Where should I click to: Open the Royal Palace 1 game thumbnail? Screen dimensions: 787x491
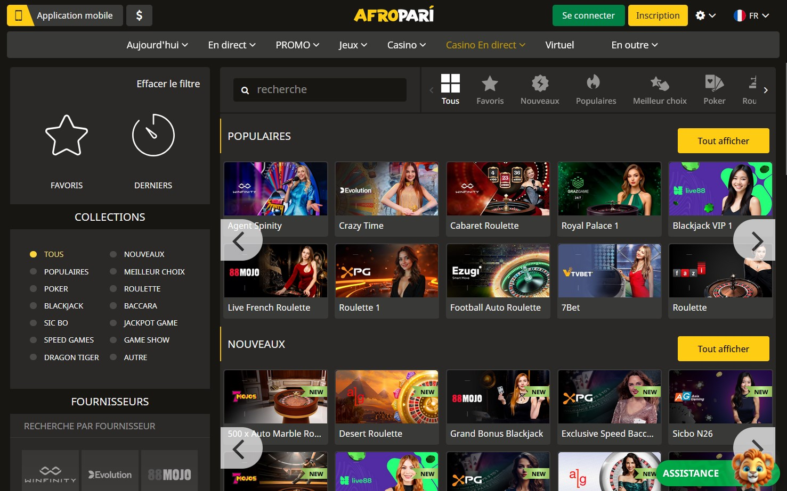[x=610, y=189]
